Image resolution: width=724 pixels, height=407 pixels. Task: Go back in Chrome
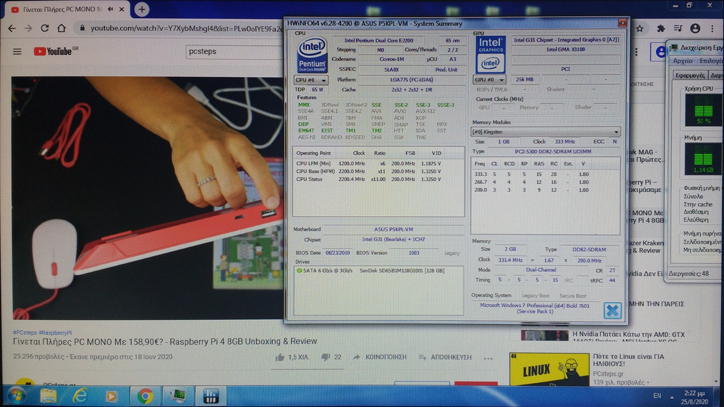(13, 28)
